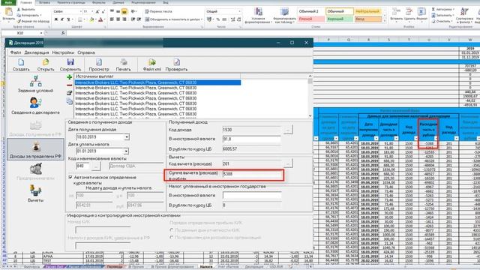480x270 pixels.
Task: Toggle bold formatting in Excel ribbon
Action: (56, 19)
